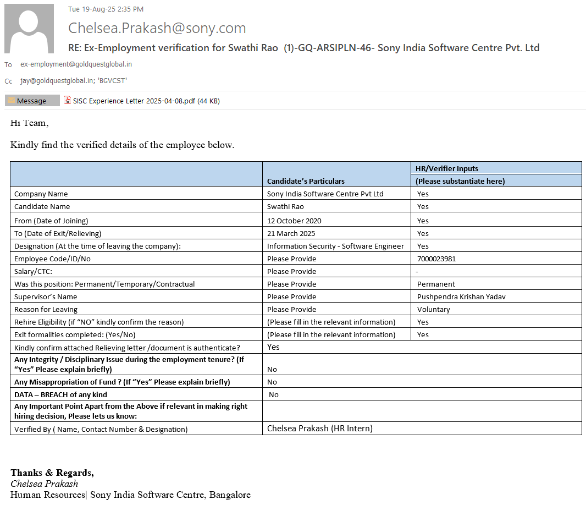
Task: Click the date Tue 19-Aug-25 2:35 PM
Action: click(106, 9)
